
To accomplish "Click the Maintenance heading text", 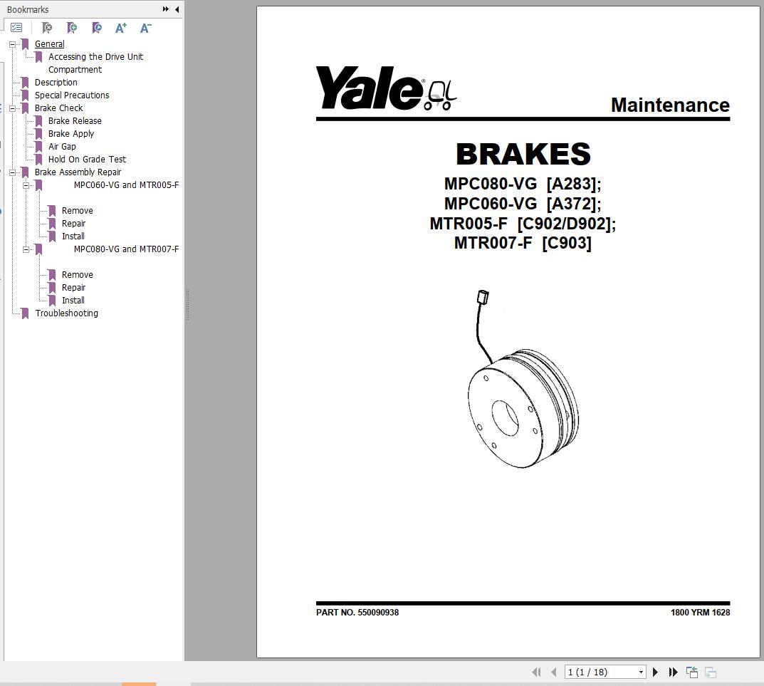I will coord(670,105).
